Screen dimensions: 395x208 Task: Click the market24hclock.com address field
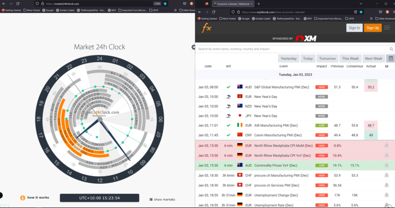coord(98,4)
